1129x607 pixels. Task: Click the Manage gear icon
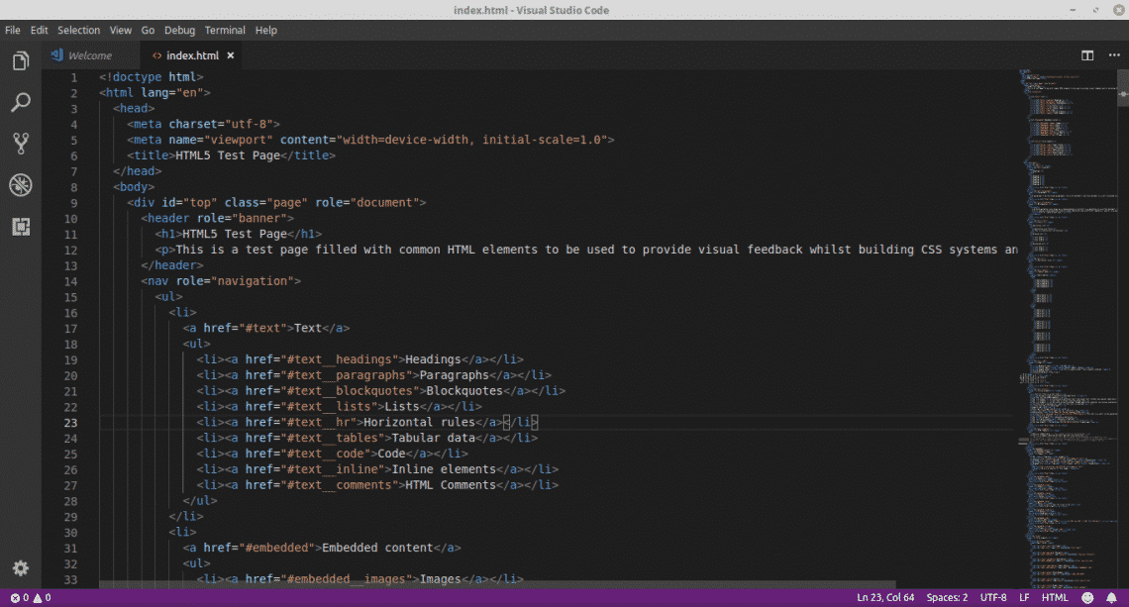(20, 568)
